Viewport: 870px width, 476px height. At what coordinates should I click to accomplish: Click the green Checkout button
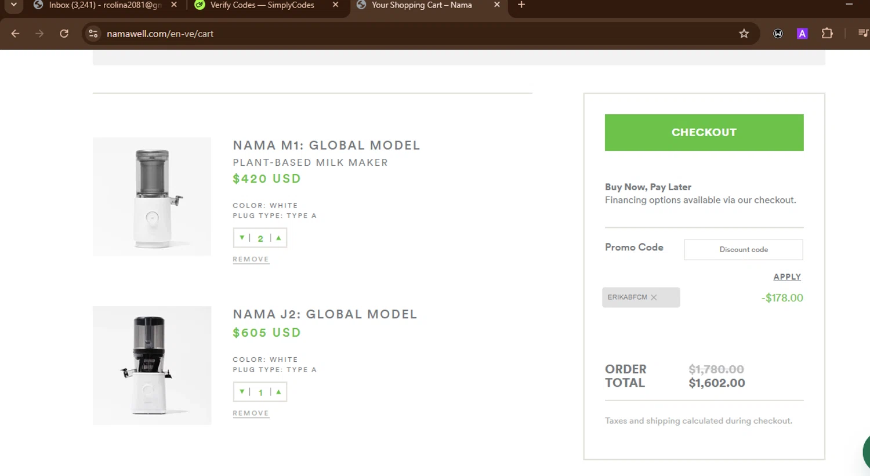(704, 132)
